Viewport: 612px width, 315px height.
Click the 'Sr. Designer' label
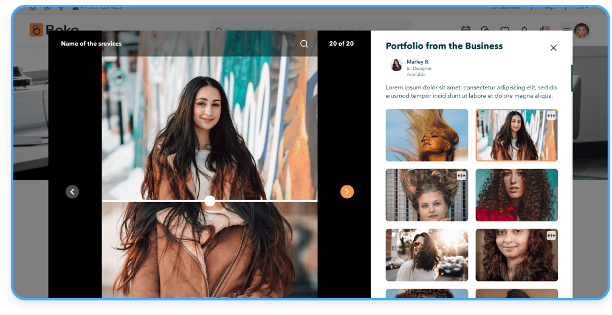point(419,68)
